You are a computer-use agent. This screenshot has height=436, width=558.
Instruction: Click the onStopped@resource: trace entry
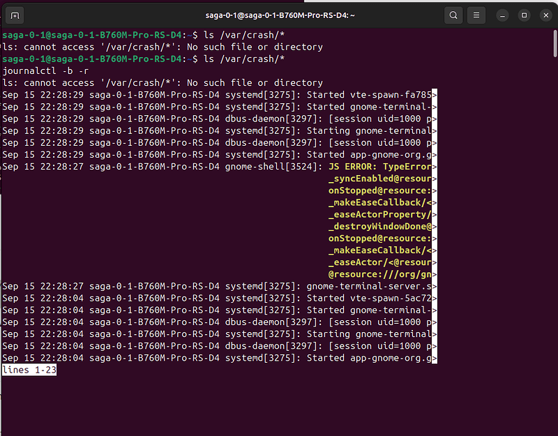click(380, 190)
